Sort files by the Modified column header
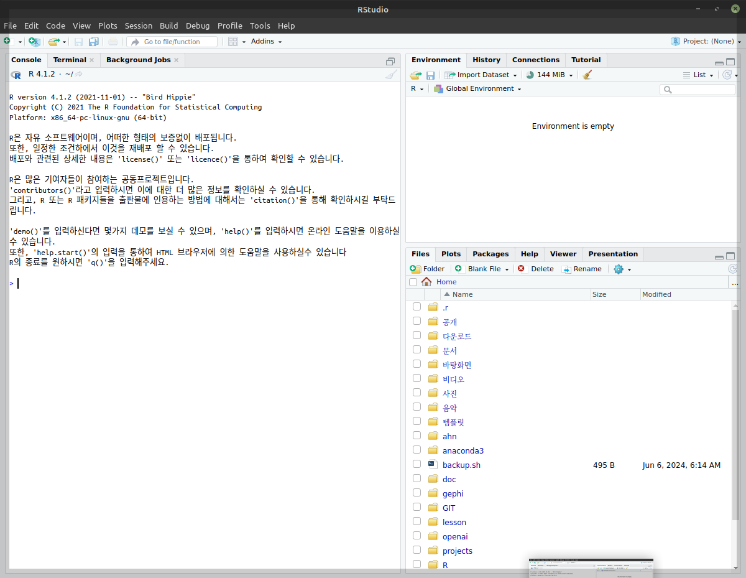The image size is (746, 578). [686, 294]
